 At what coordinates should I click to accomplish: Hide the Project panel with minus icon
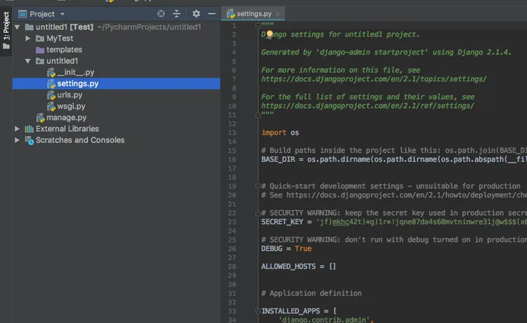click(x=212, y=14)
